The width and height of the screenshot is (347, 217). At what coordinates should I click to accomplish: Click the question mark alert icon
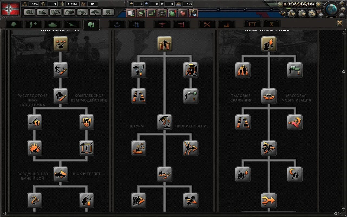162,13
